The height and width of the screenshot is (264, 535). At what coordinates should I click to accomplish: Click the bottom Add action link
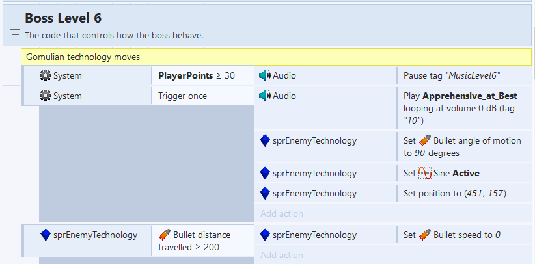282,256
